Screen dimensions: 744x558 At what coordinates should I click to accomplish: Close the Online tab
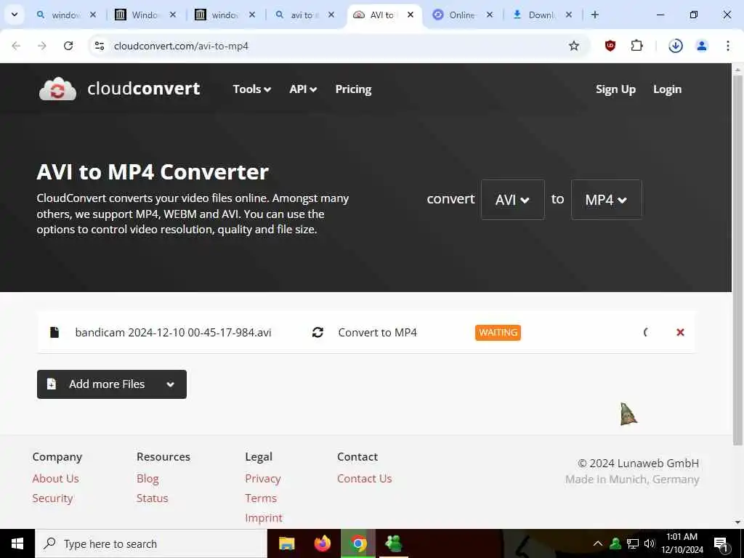[490, 15]
